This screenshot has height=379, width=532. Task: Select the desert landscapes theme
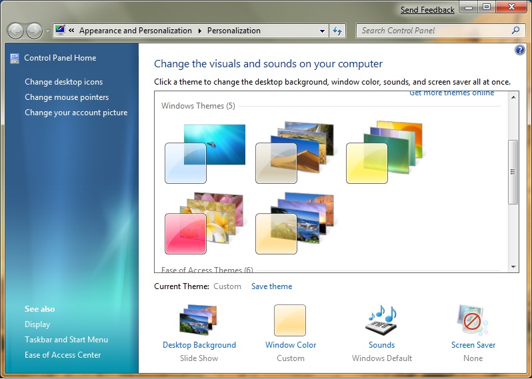point(295,153)
